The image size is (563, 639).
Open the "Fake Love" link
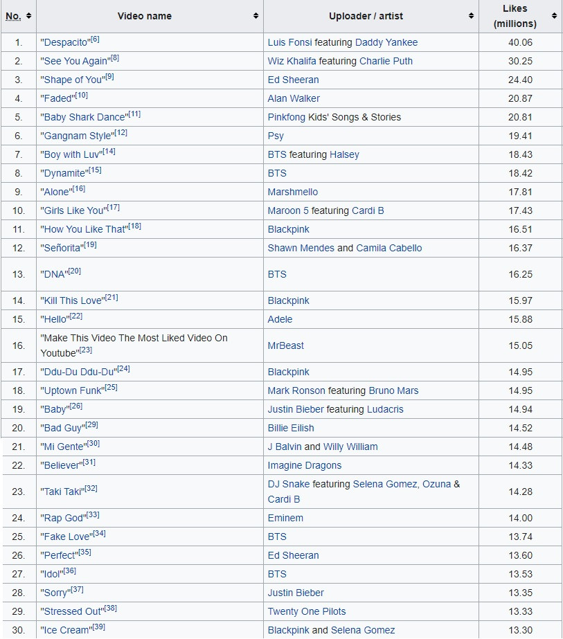click(x=66, y=537)
